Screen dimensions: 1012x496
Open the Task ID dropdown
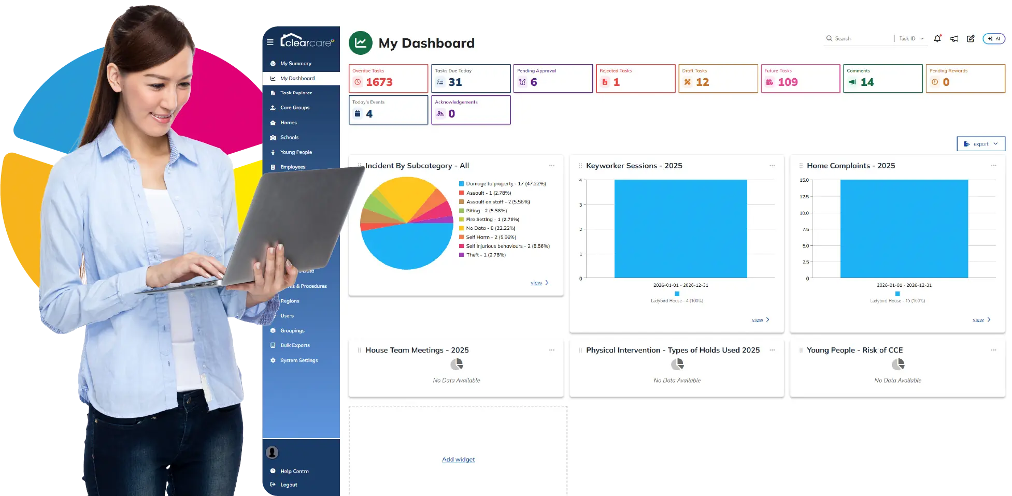click(x=911, y=38)
